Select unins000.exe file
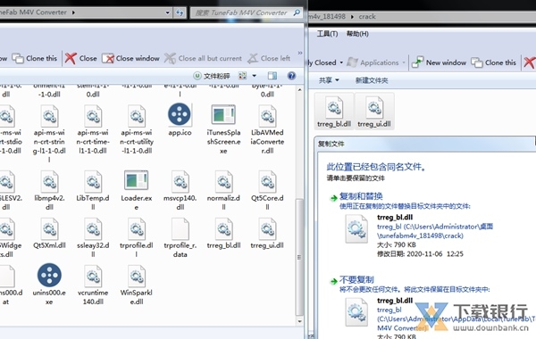 (x=49, y=284)
